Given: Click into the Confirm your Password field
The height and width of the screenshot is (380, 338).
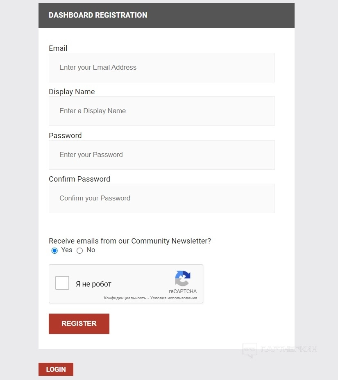Looking at the screenshot, I should 161,198.
